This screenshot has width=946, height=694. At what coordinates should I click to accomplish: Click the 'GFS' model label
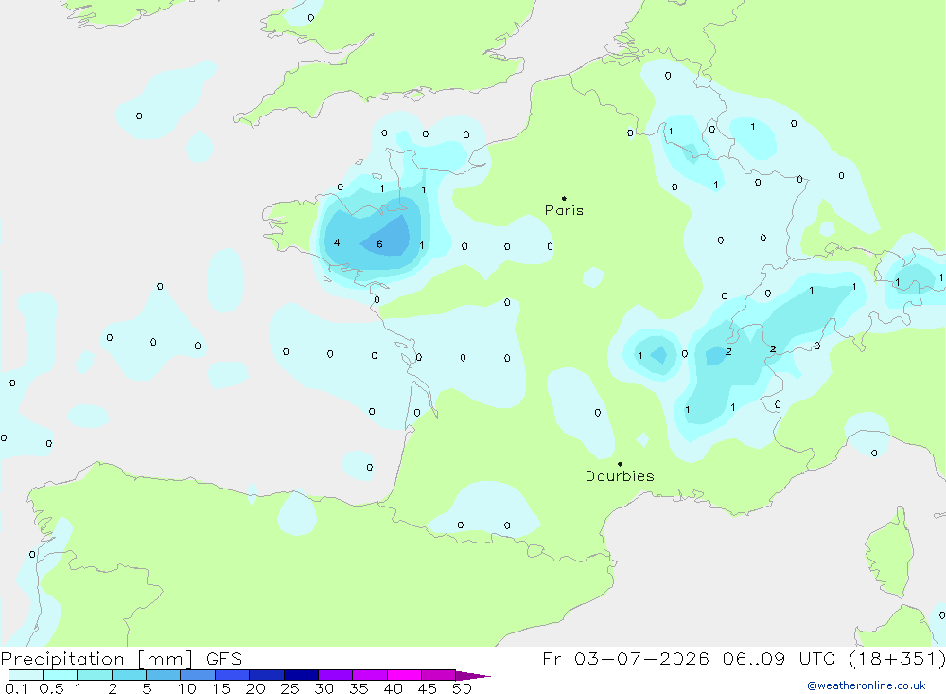click(224, 659)
